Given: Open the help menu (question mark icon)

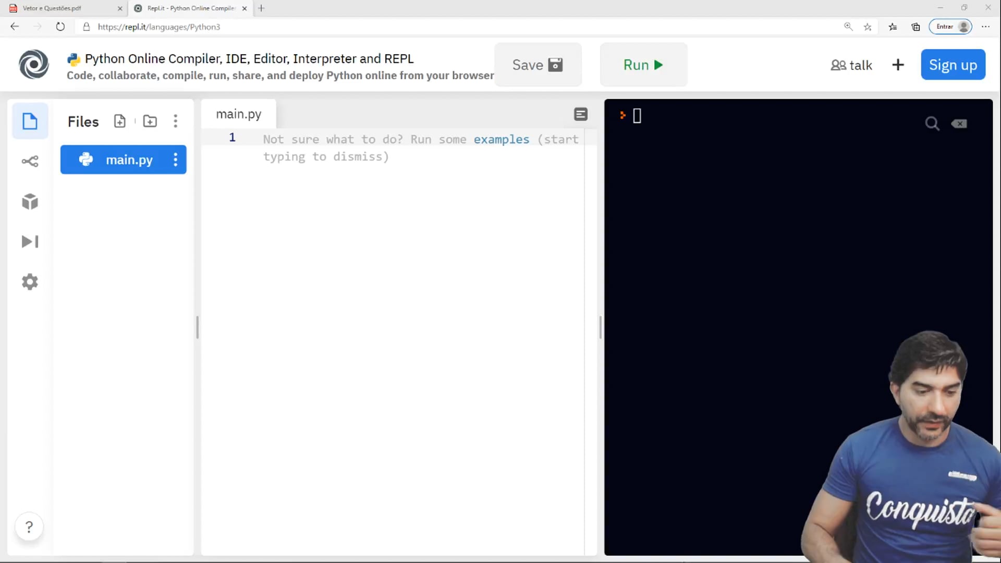Looking at the screenshot, I should (x=29, y=527).
